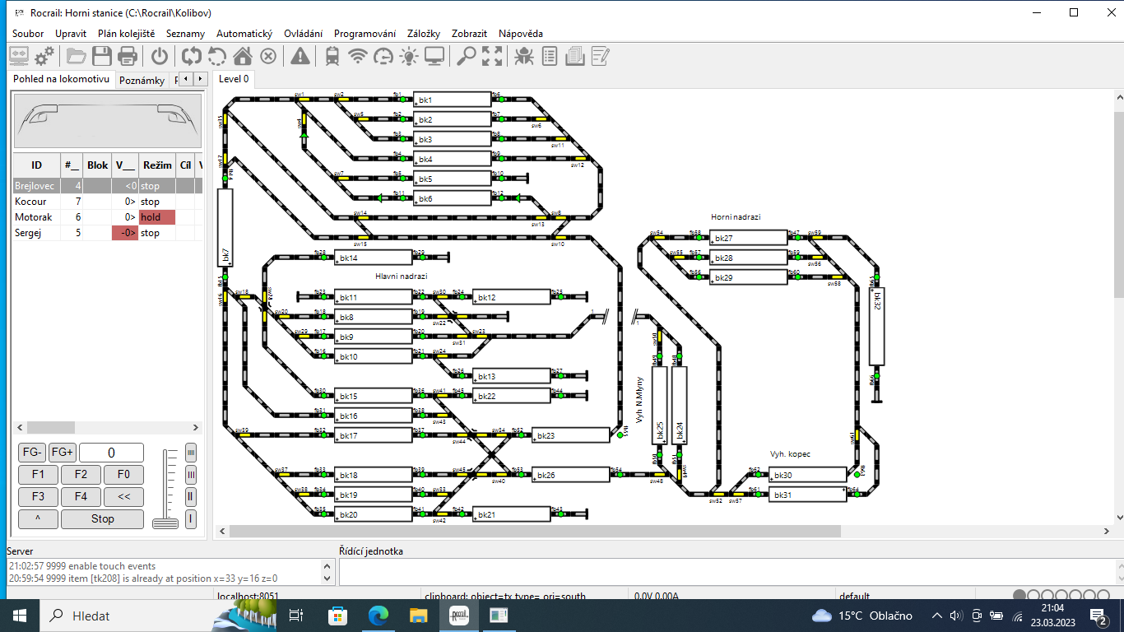
Task: Click block bk27 in Horni nadrazi
Action: tap(749, 238)
